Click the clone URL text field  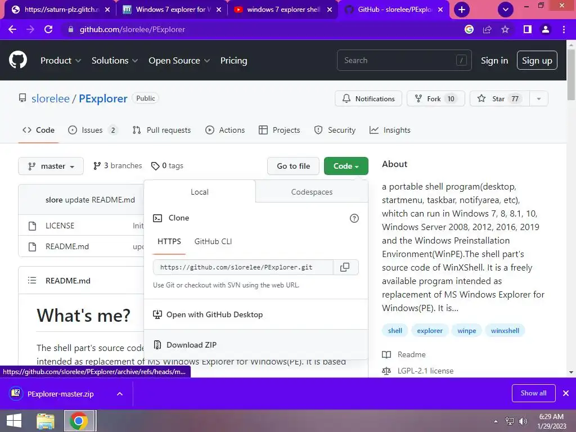click(x=243, y=267)
